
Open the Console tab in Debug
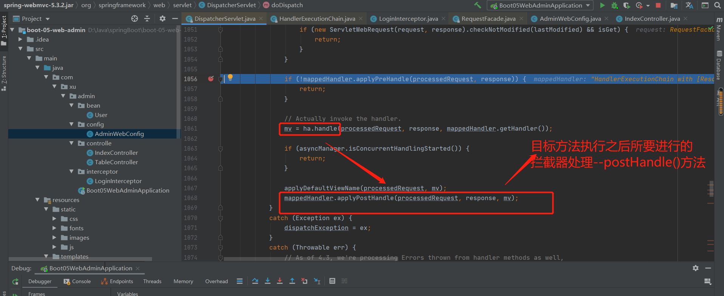(x=77, y=281)
